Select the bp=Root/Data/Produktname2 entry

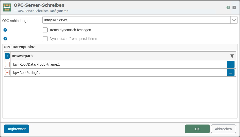tap(37, 64)
